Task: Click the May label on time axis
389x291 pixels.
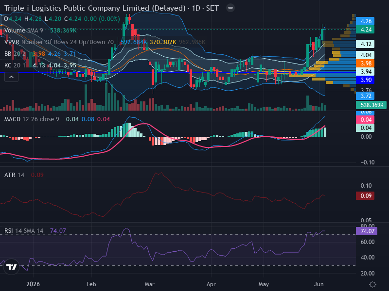Action: click(x=264, y=284)
